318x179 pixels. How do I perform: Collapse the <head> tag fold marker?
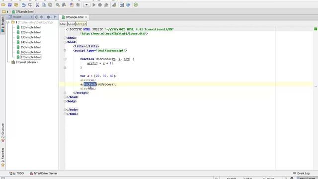click(65, 42)
